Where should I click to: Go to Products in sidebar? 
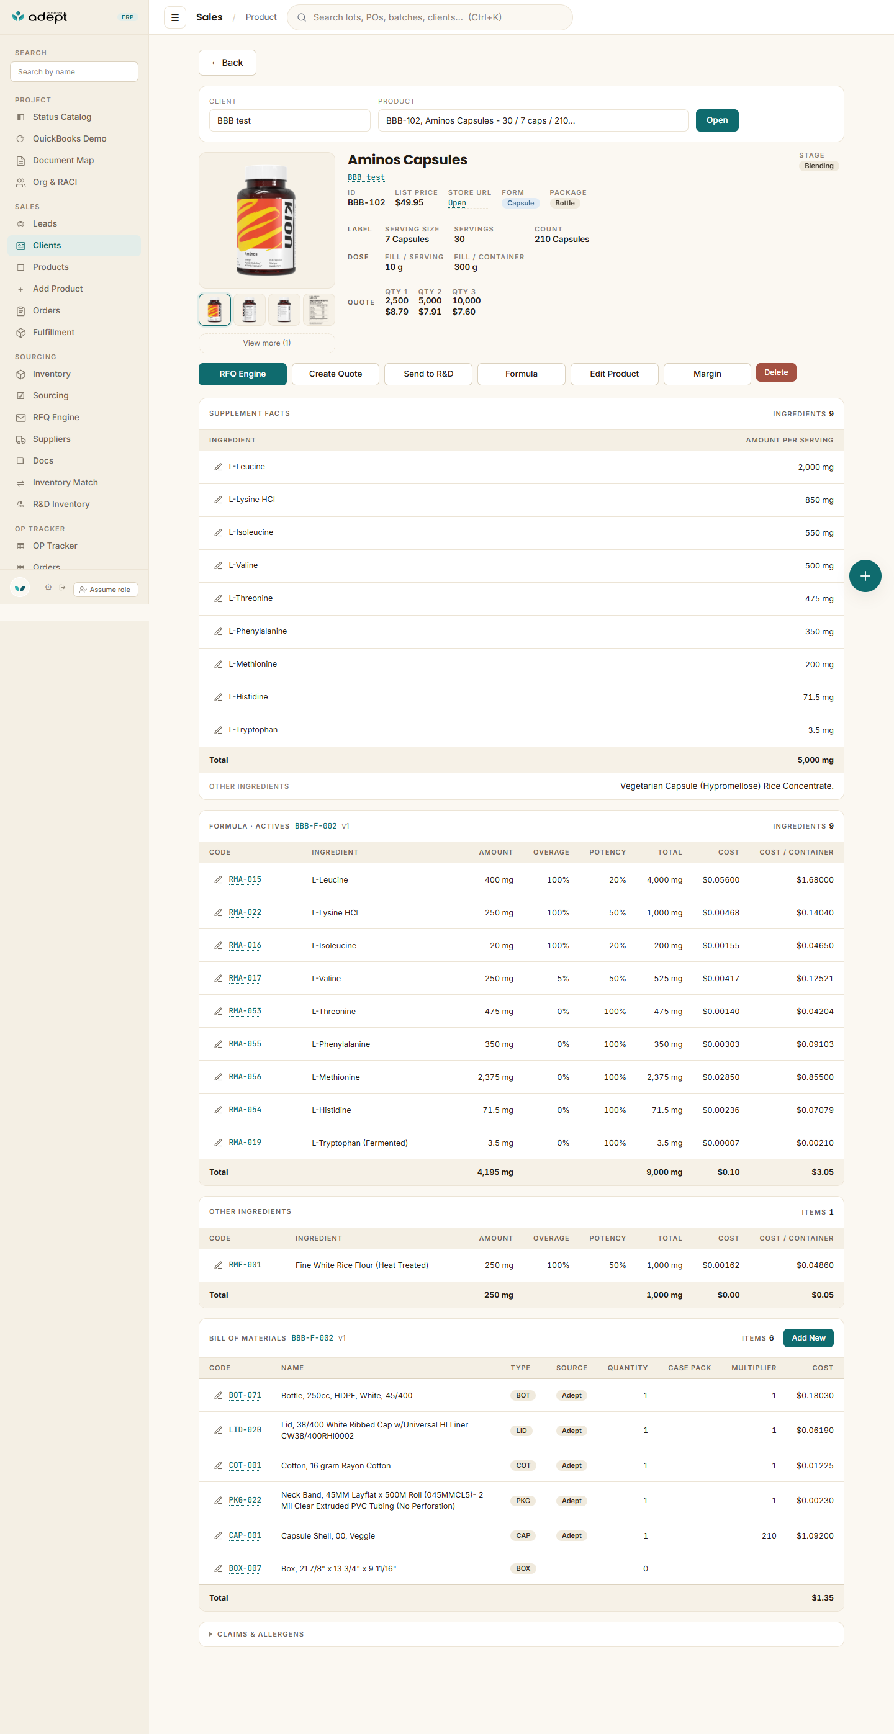(x=50, y=267)
